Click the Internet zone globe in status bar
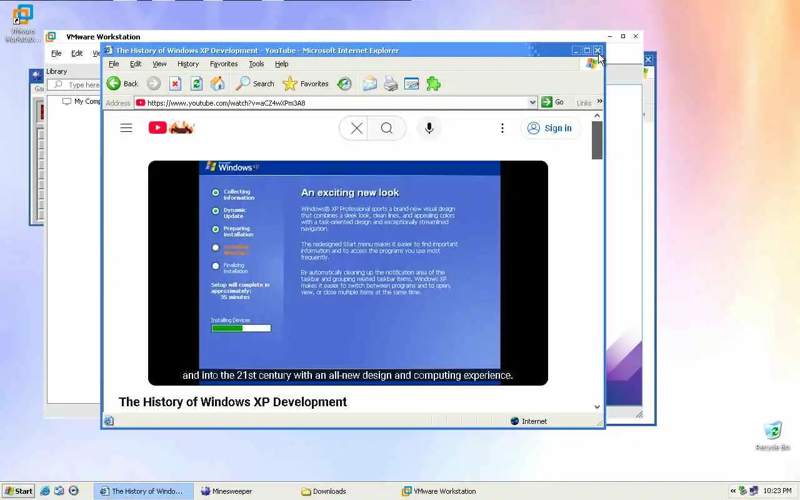Viewport: 800px width, 500px height. pyautogui.click(x=514, y=421)
